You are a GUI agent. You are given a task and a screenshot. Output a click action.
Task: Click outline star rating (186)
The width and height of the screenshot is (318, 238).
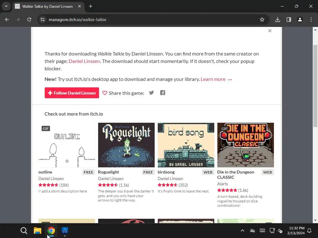point(53,185)
